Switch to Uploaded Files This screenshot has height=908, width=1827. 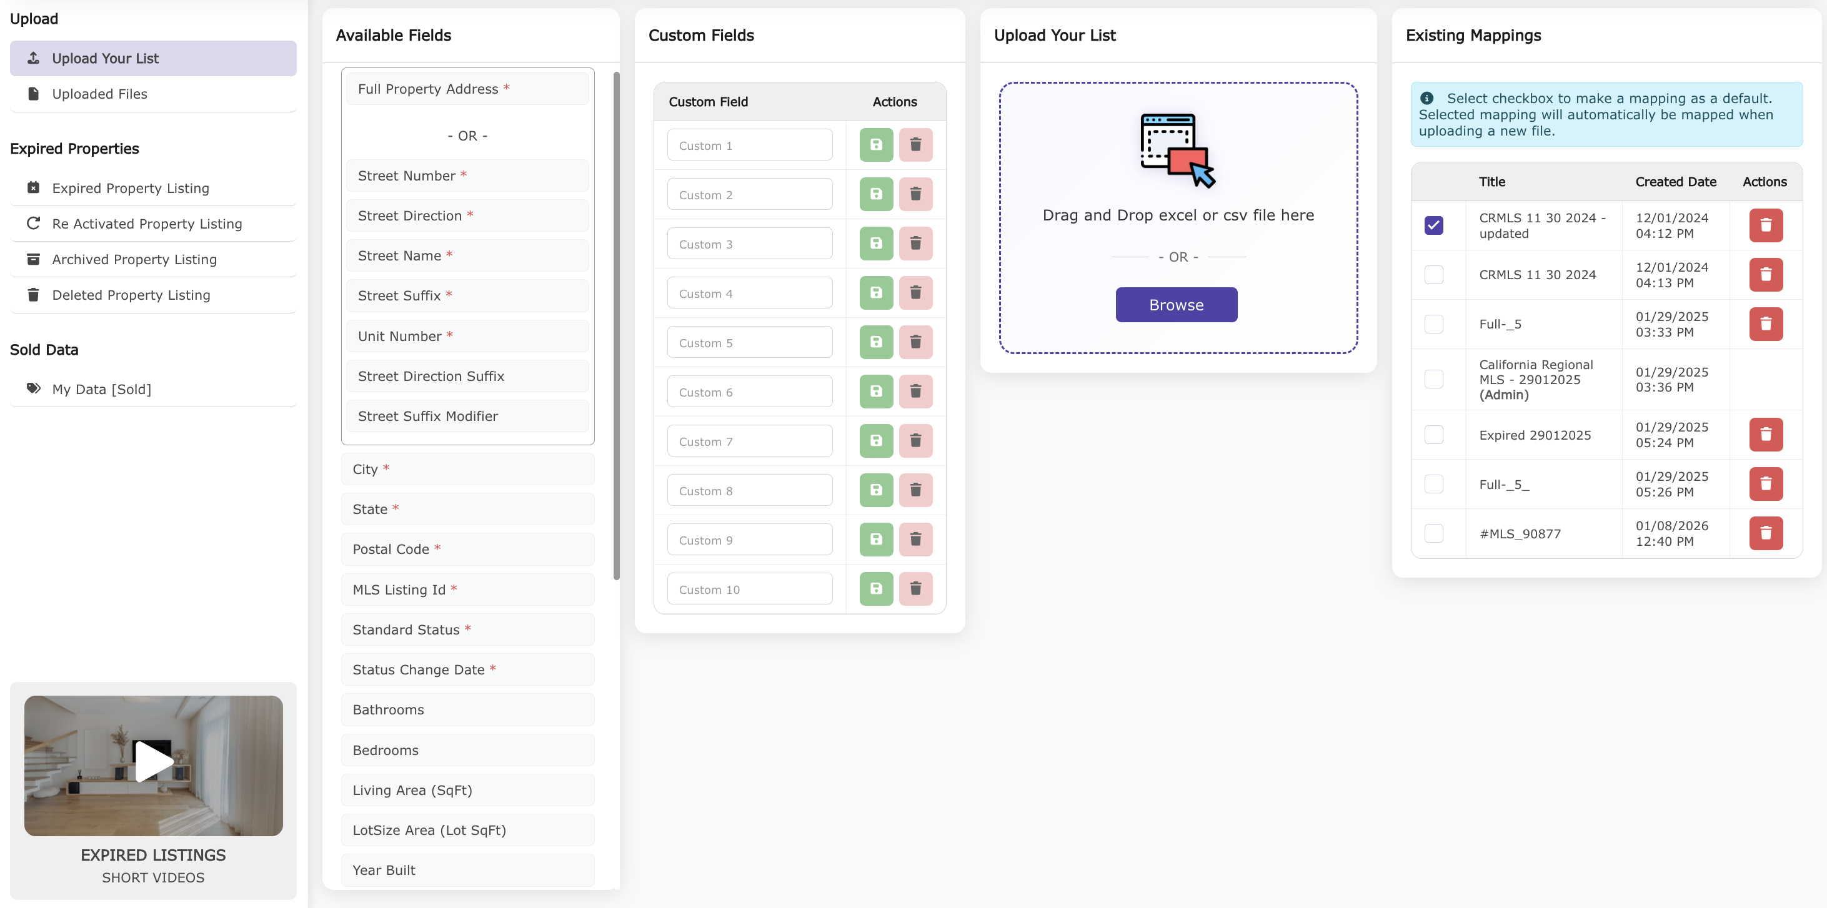click(99, 93)
